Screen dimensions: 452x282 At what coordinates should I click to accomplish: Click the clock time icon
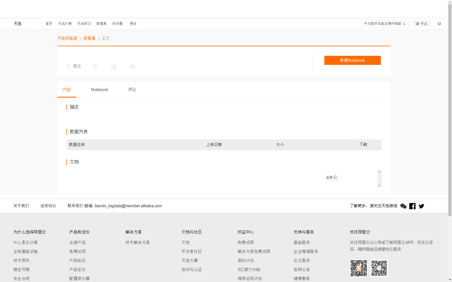[95, 67]
